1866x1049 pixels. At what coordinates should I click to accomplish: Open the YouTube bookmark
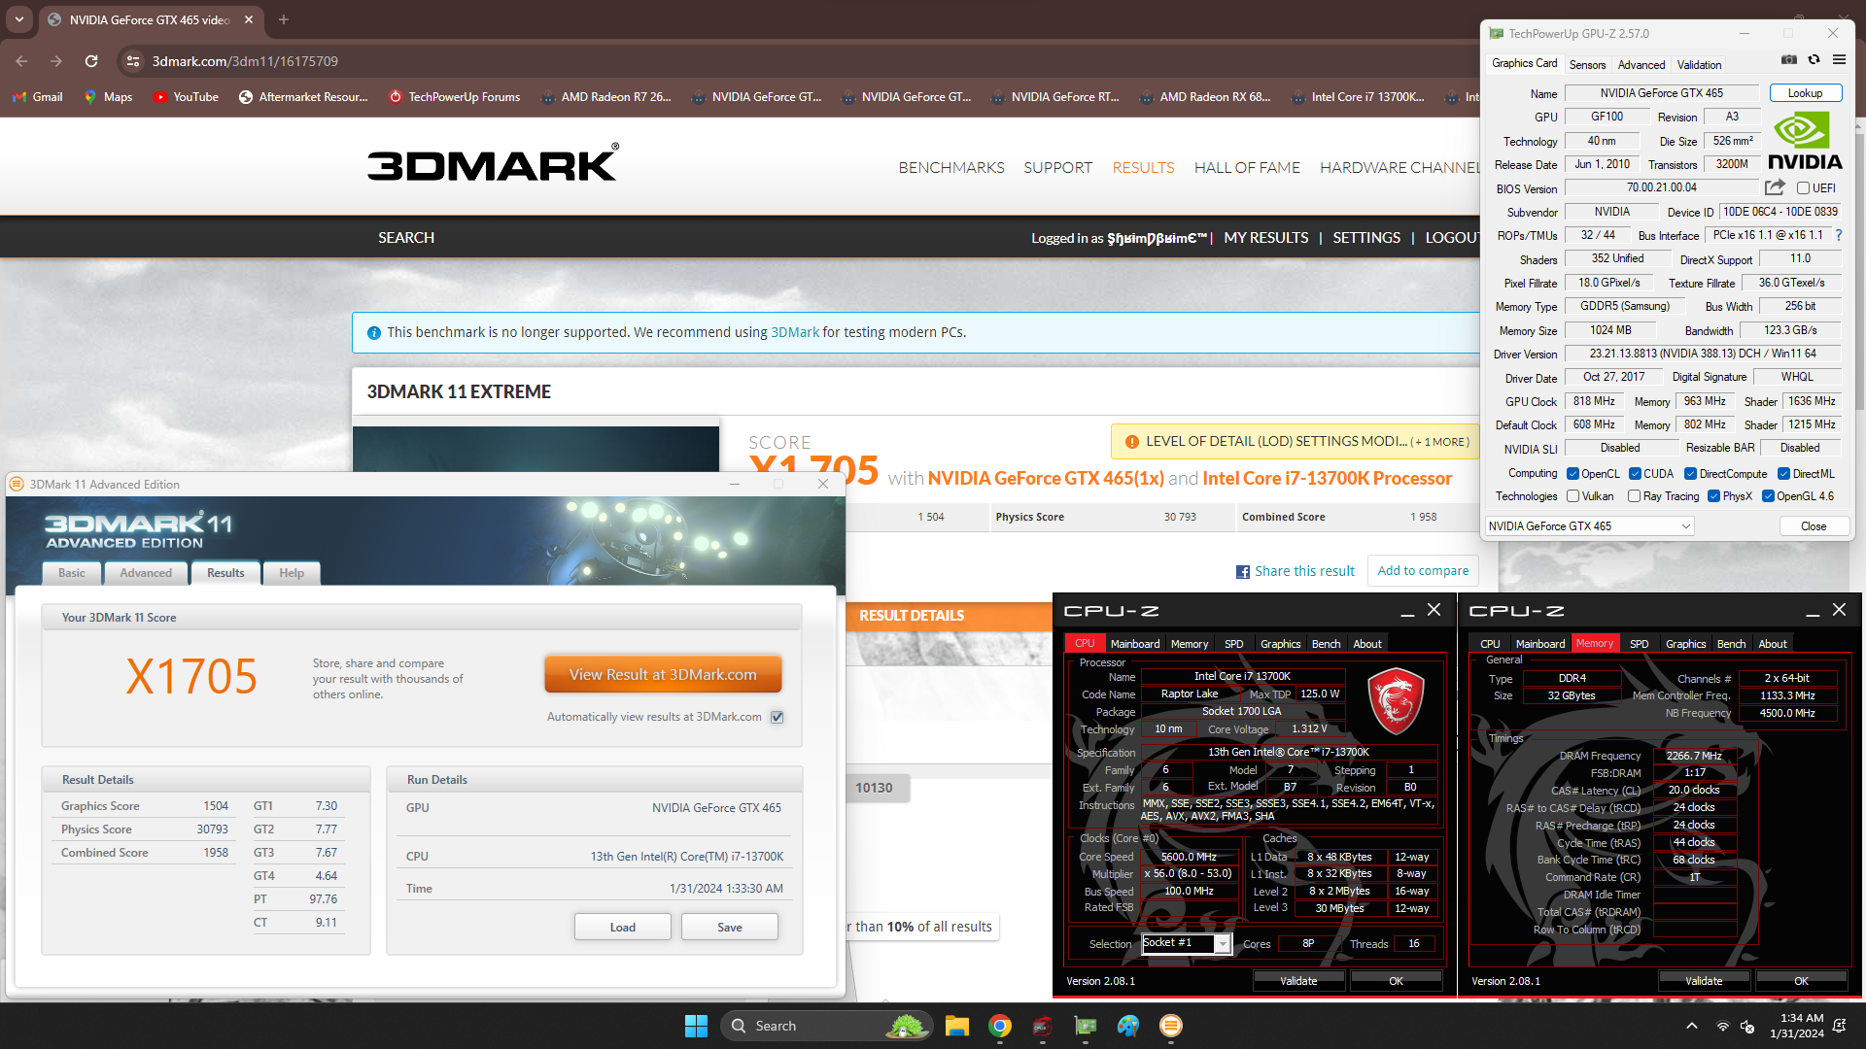186,97
